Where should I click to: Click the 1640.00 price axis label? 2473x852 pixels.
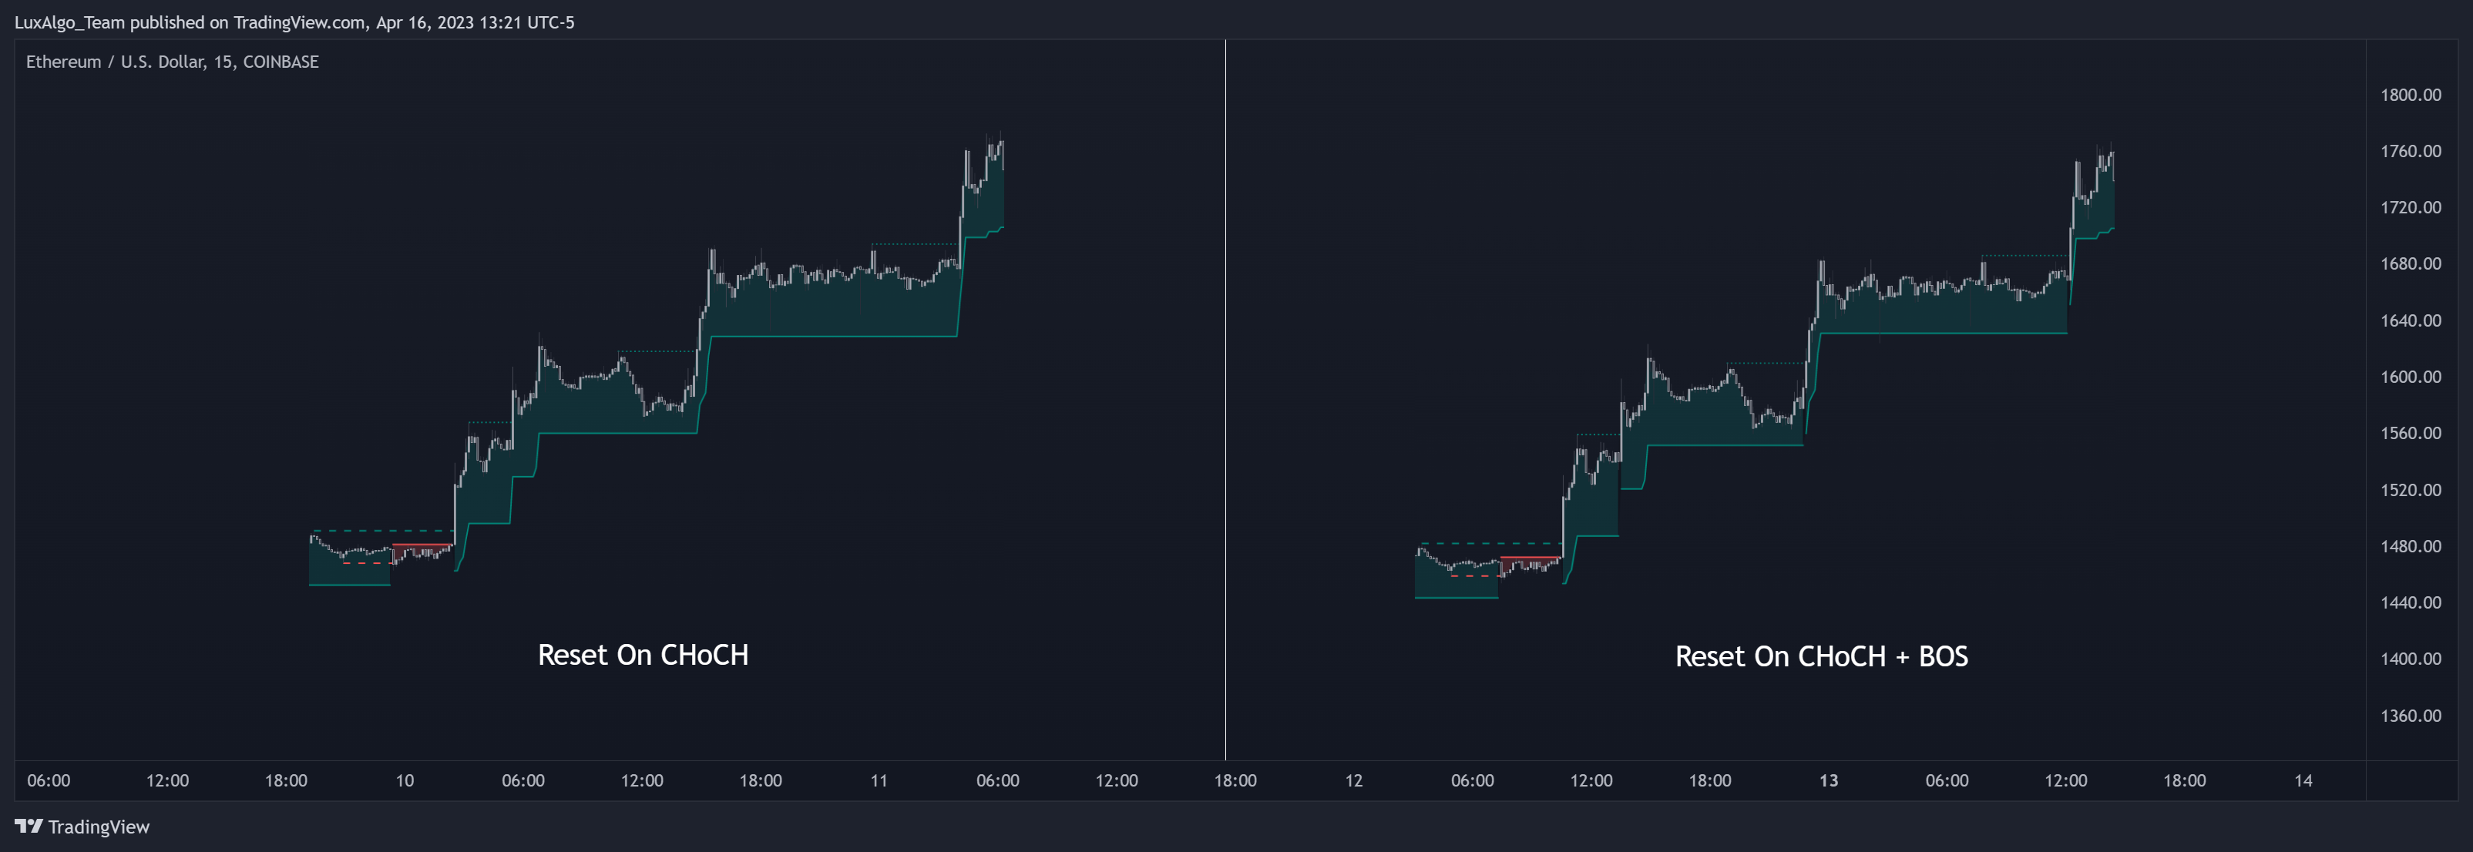(2410, 320)
